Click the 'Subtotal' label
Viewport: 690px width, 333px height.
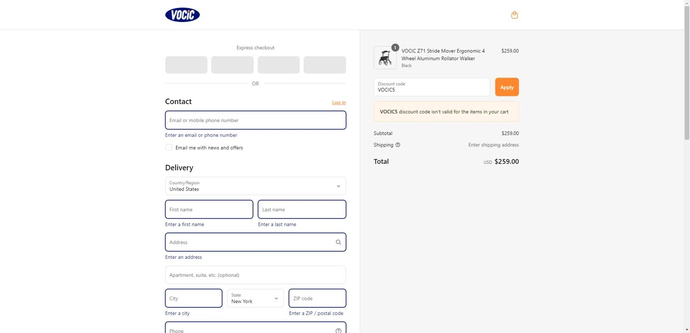pos(383,133)
